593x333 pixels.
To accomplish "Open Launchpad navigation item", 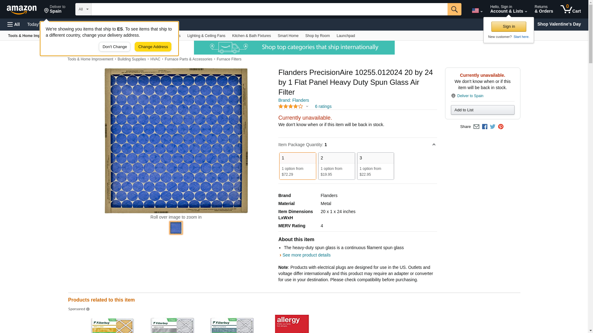I will (346, 36).
